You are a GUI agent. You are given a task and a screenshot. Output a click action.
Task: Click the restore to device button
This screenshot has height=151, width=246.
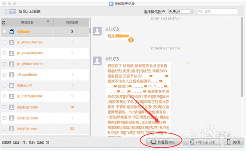[202, 142]
